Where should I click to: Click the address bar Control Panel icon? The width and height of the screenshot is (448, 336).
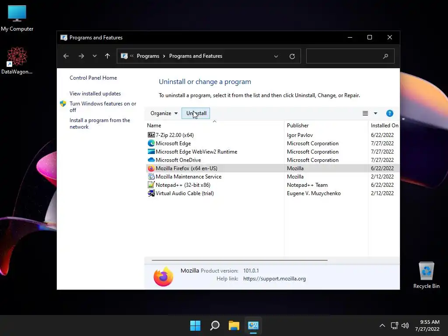[124, 56]
